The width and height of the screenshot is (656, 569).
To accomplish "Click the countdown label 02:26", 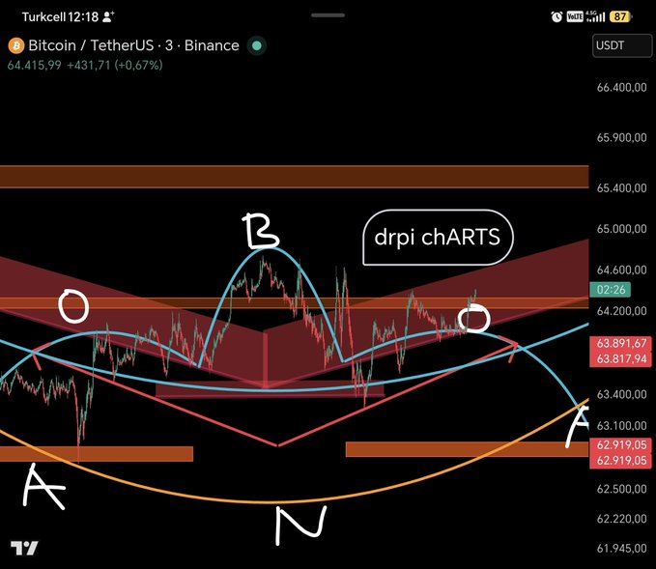I will click(x=611, y=290).
